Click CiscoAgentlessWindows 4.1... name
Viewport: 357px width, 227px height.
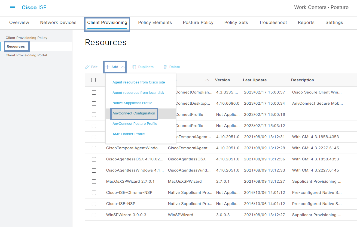tap(135, 170)
